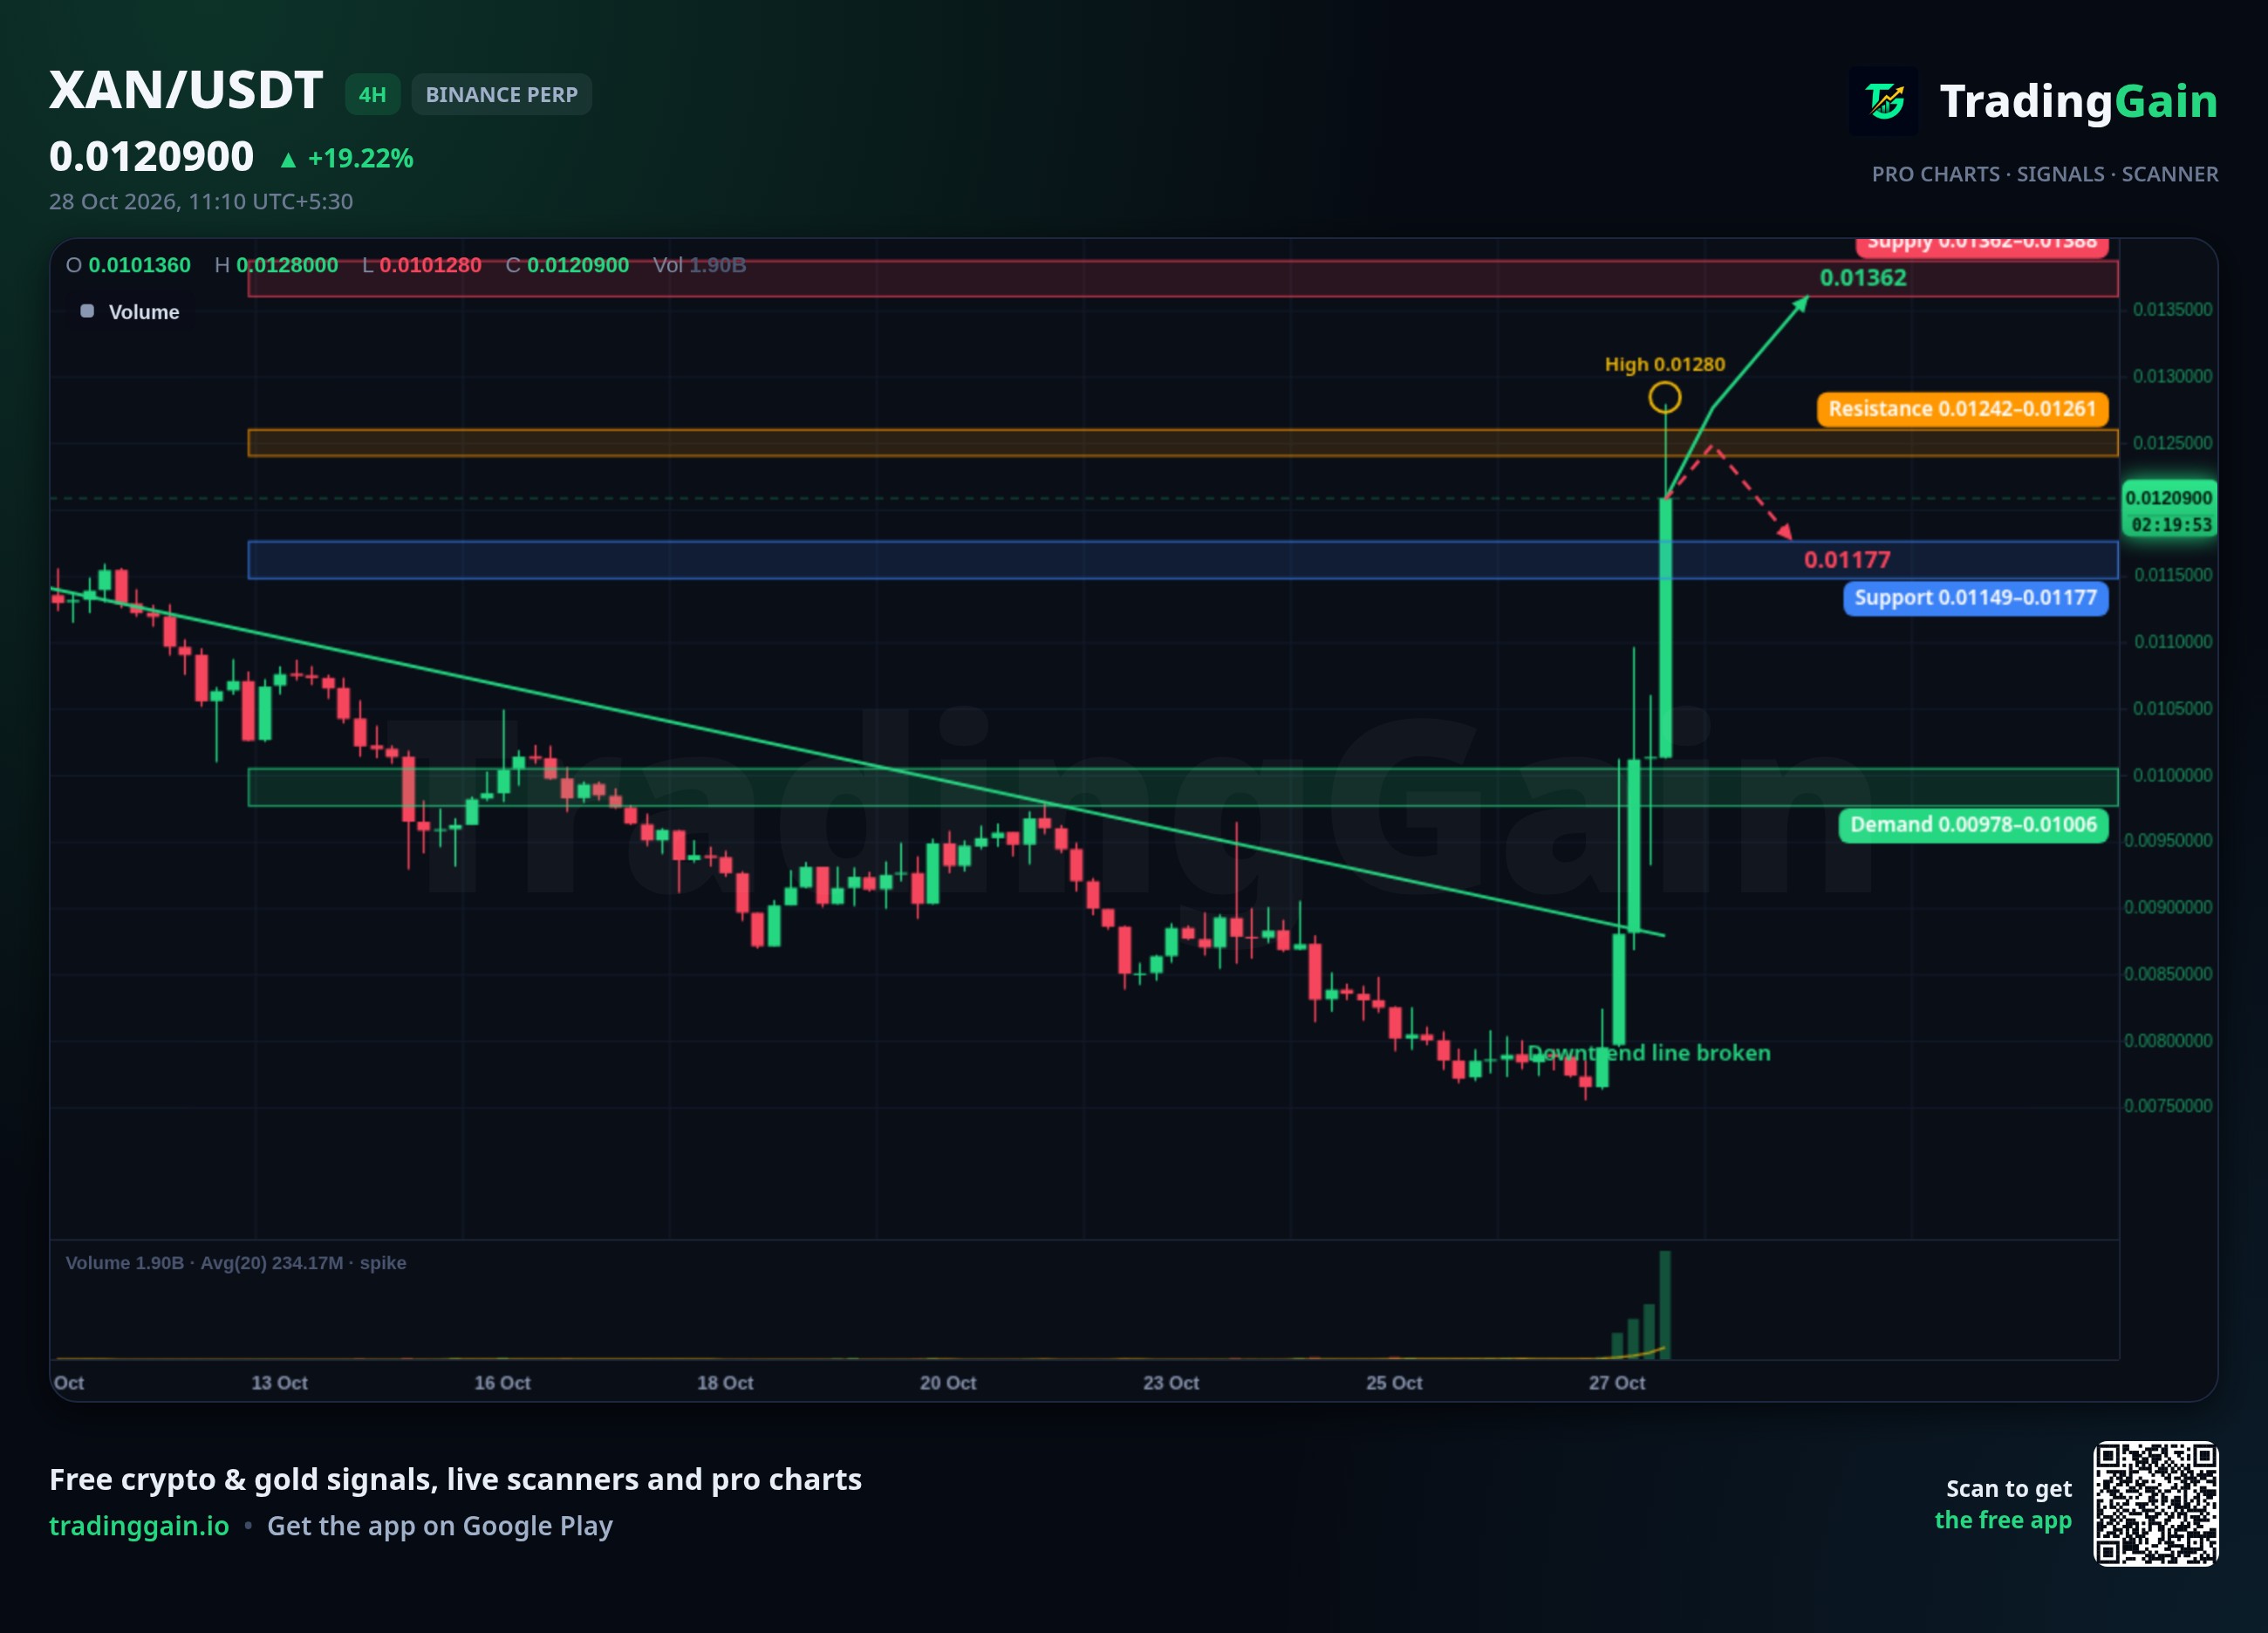2268x1633 pixels.
Task: Click the 'Downtrend line broken' annotation
Action: [1649, 1053]
